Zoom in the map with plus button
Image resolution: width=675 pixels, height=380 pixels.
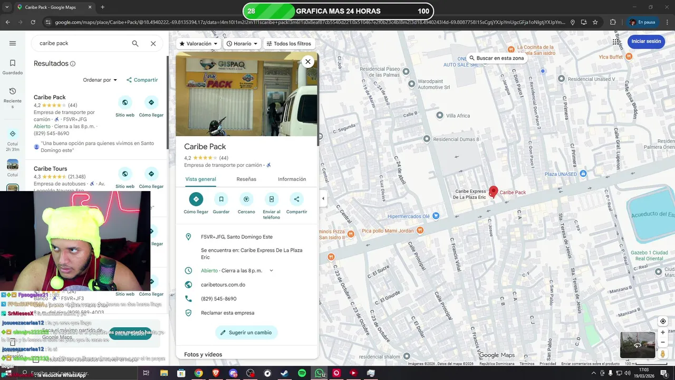pos(663,332)
